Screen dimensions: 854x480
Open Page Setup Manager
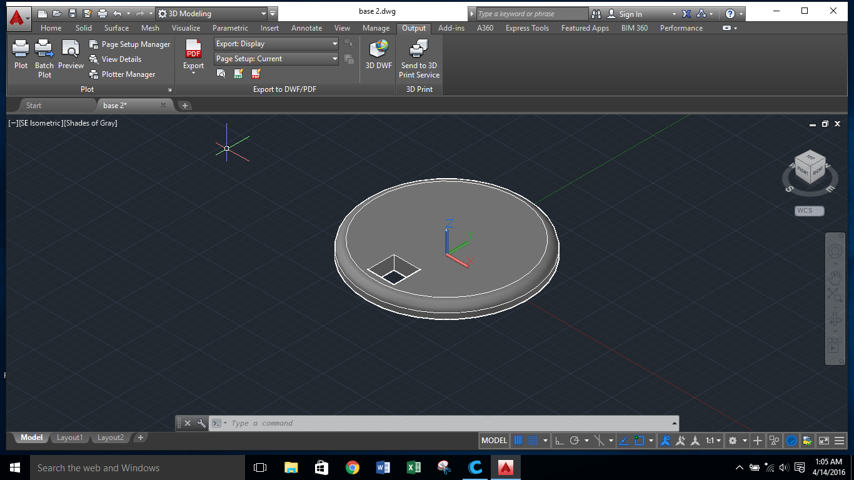[130, 44]
